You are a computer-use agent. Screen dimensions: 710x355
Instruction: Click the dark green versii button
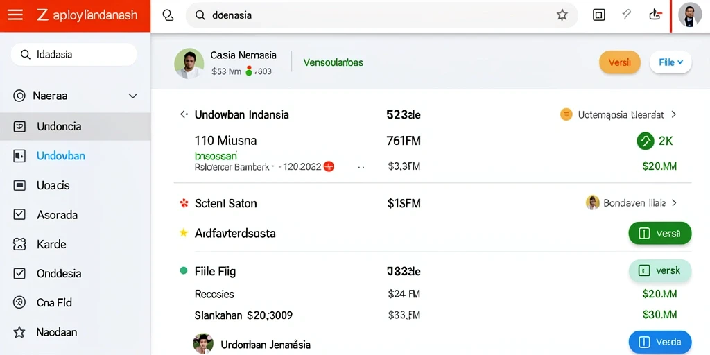(x=660, y=234)
